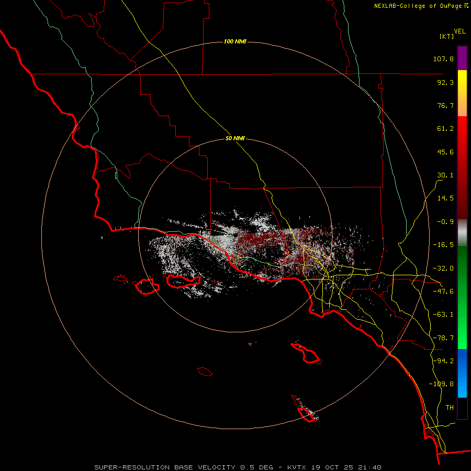Click the 100 NMI range ring label

(x=235, y=41)
